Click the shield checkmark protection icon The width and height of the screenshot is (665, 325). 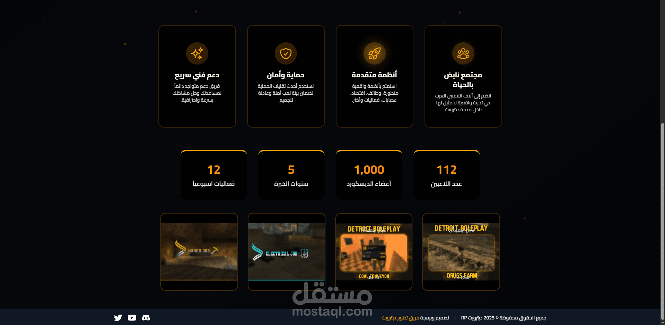(x=286, y=53)
